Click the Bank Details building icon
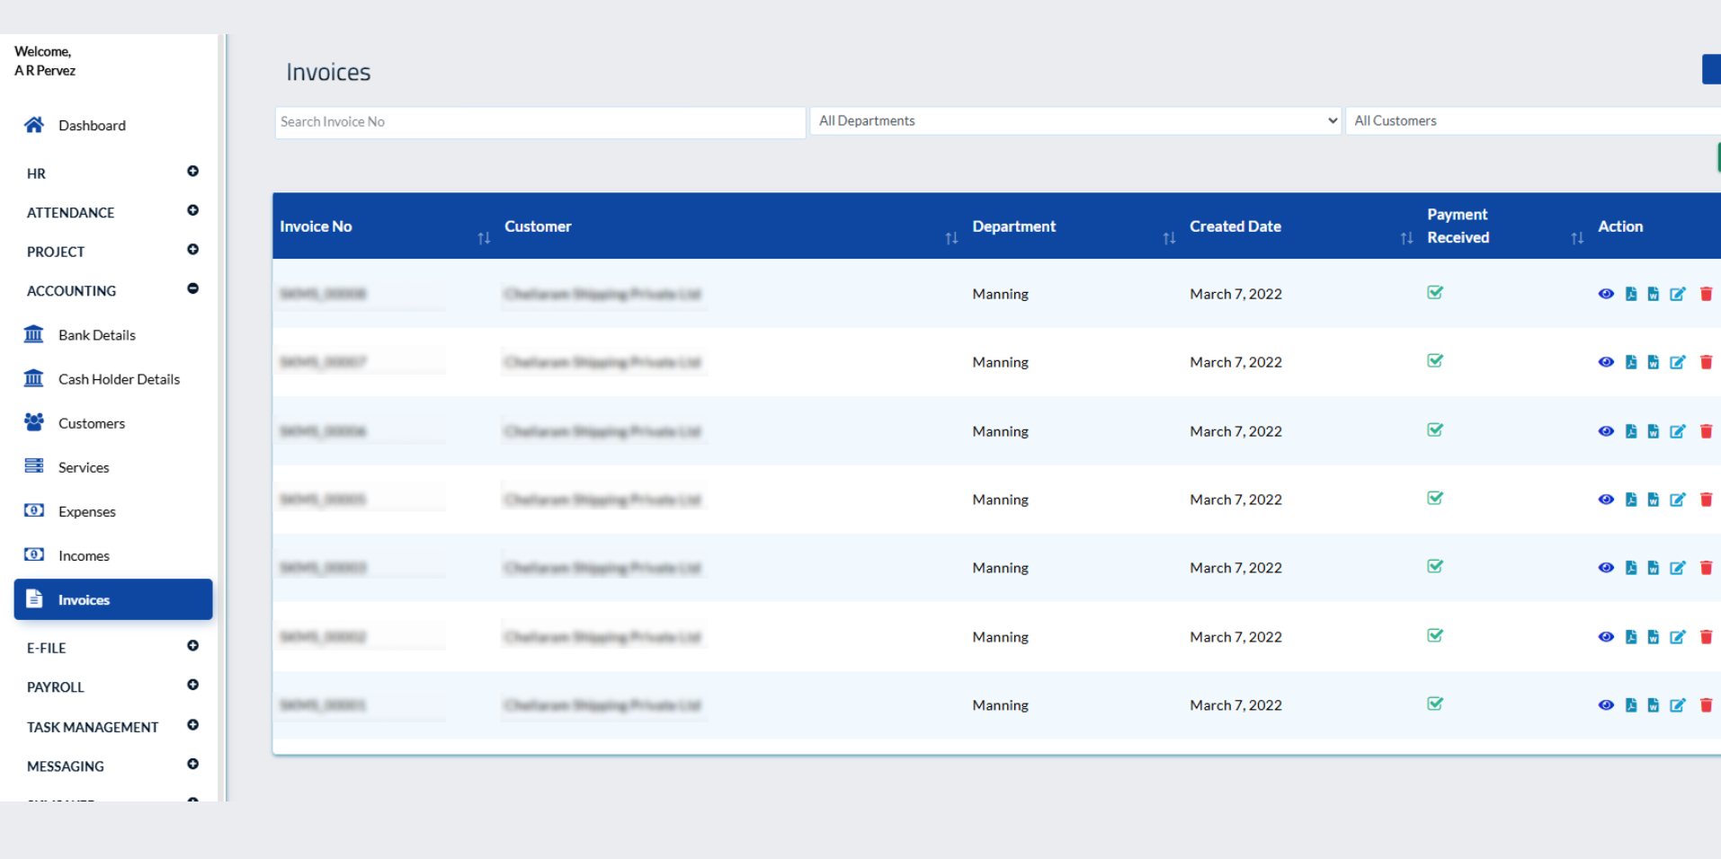The width and height of the screenshot is (1721, 859). click(34, 334)
